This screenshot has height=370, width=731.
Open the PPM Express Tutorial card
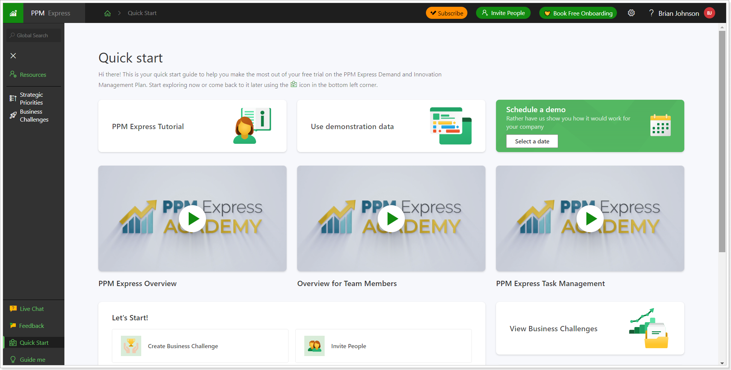192,126
